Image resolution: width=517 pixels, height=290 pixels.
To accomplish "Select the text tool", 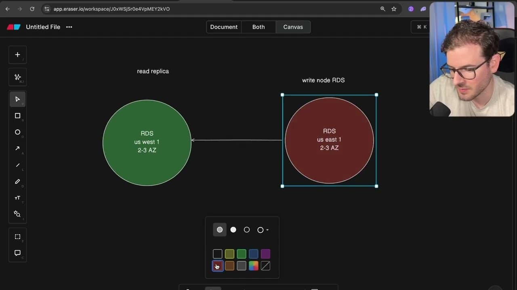I will coord(17,197).
